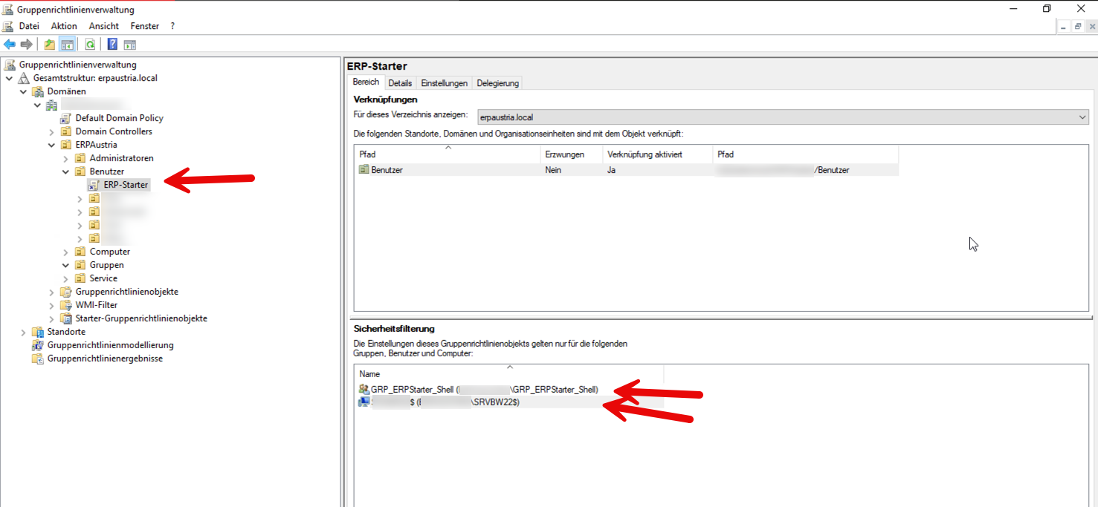This screenshot has width=1098, height=507.
Task: Switch to the Einstellungen tab
Action: 444,83
